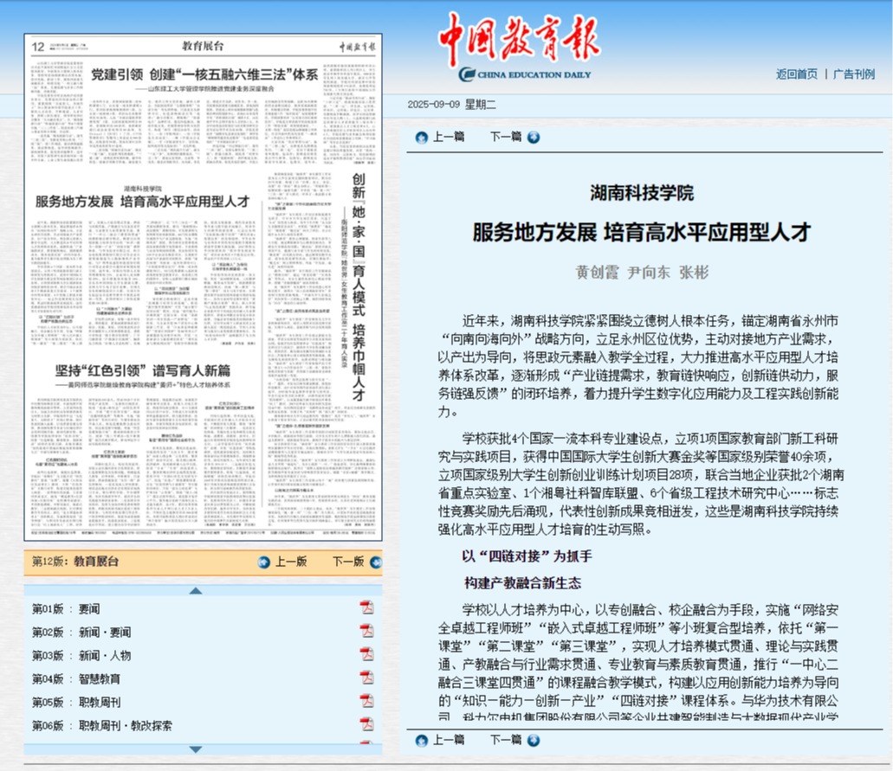The height and width of the screenshot is (771, 893).
Task: Click the 上一版 previous page arrow icon
Action: pos(264,562)
